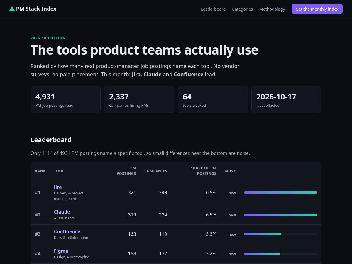
Task: Click the TOOL column header
Action: [x=59, y=171]
